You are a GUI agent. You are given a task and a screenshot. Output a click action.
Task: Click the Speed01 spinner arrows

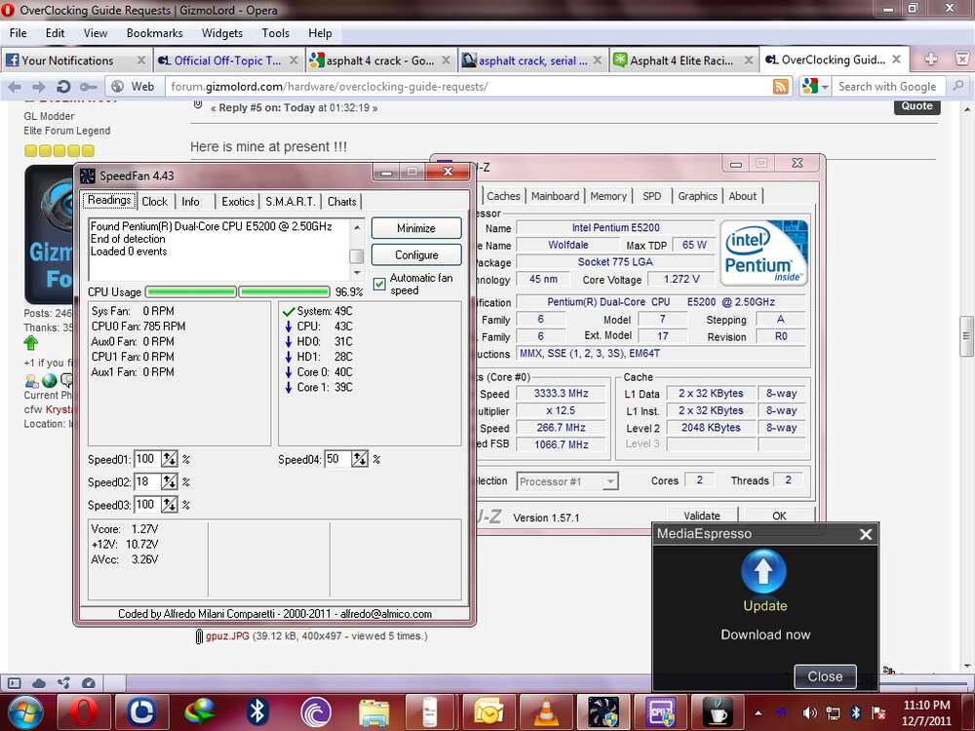170,459
